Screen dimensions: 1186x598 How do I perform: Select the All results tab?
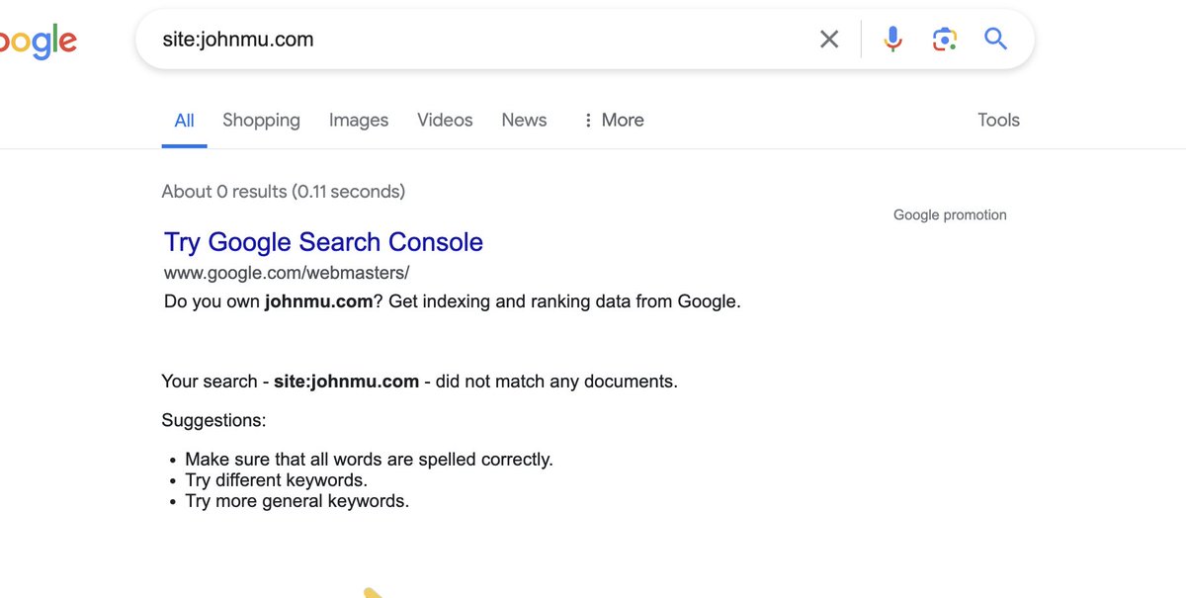coord(184,121)
